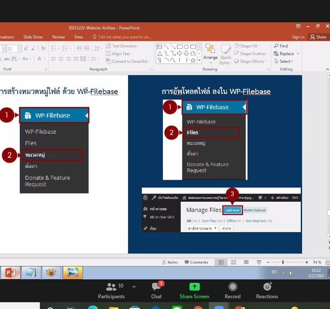Toggle Justify paragraph alignment
330x309 pixels.
click(x=76, y=59)
